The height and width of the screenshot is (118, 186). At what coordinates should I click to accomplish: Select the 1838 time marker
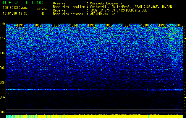tap(144, 25)
